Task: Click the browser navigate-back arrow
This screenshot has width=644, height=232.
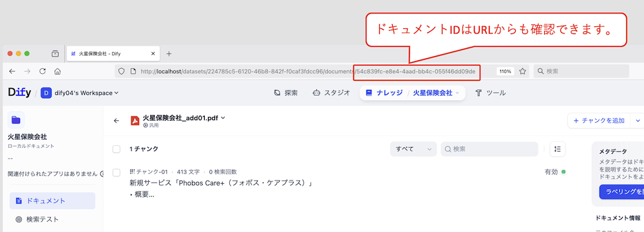Action: click(x=12, y=71)
